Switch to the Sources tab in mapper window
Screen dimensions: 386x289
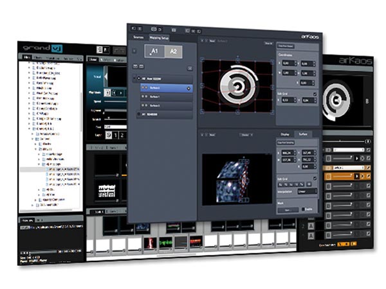138,37
